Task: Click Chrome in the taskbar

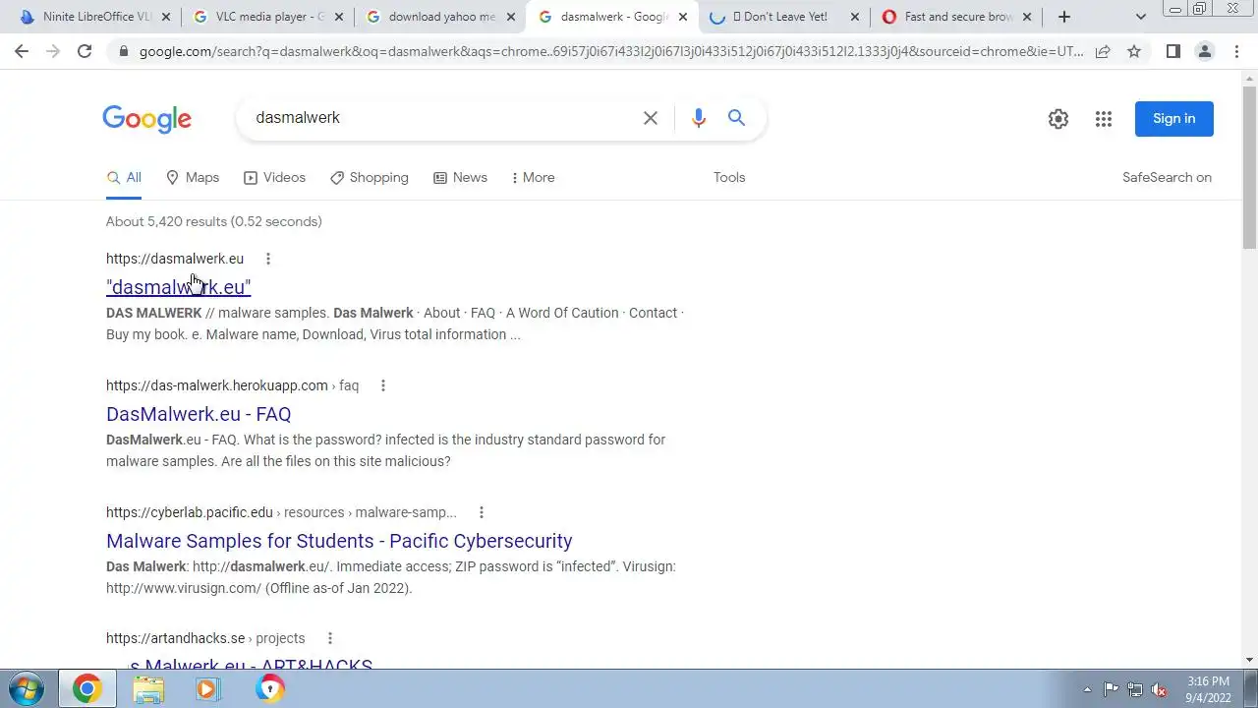Action: 86,688
